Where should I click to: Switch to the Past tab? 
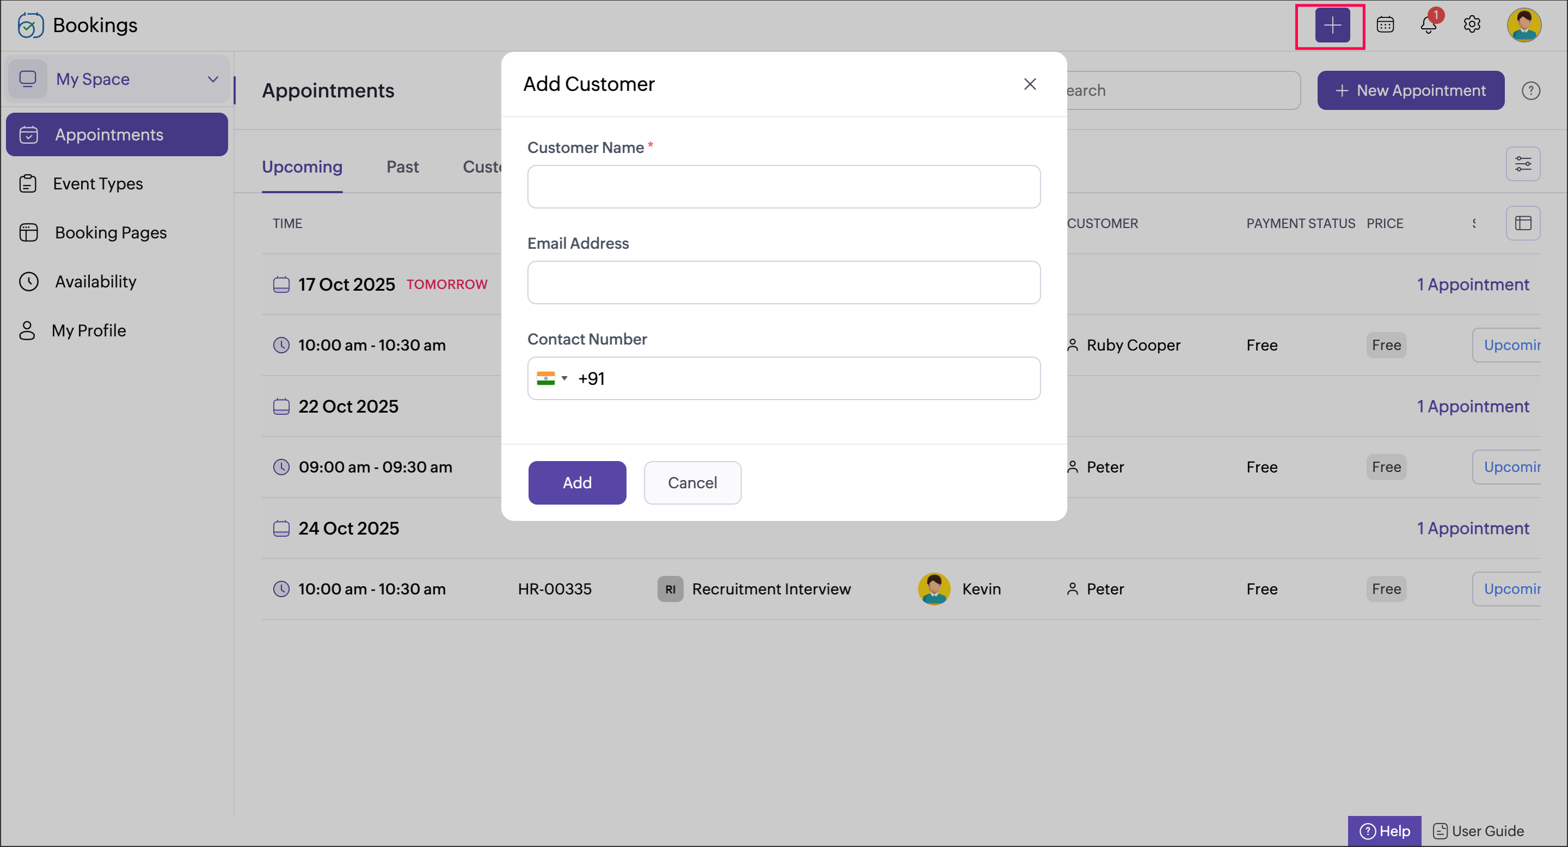coord(402,167)
